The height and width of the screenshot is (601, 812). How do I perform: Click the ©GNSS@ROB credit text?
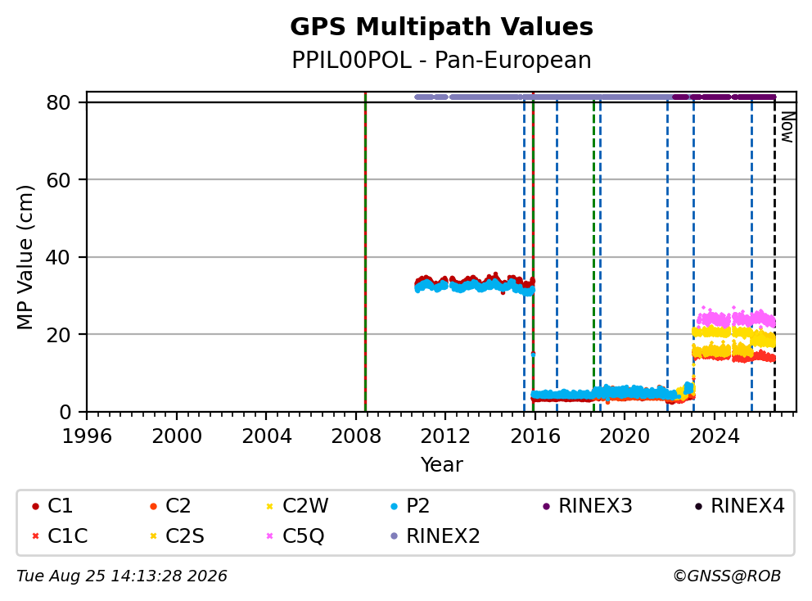click(727, 576)
